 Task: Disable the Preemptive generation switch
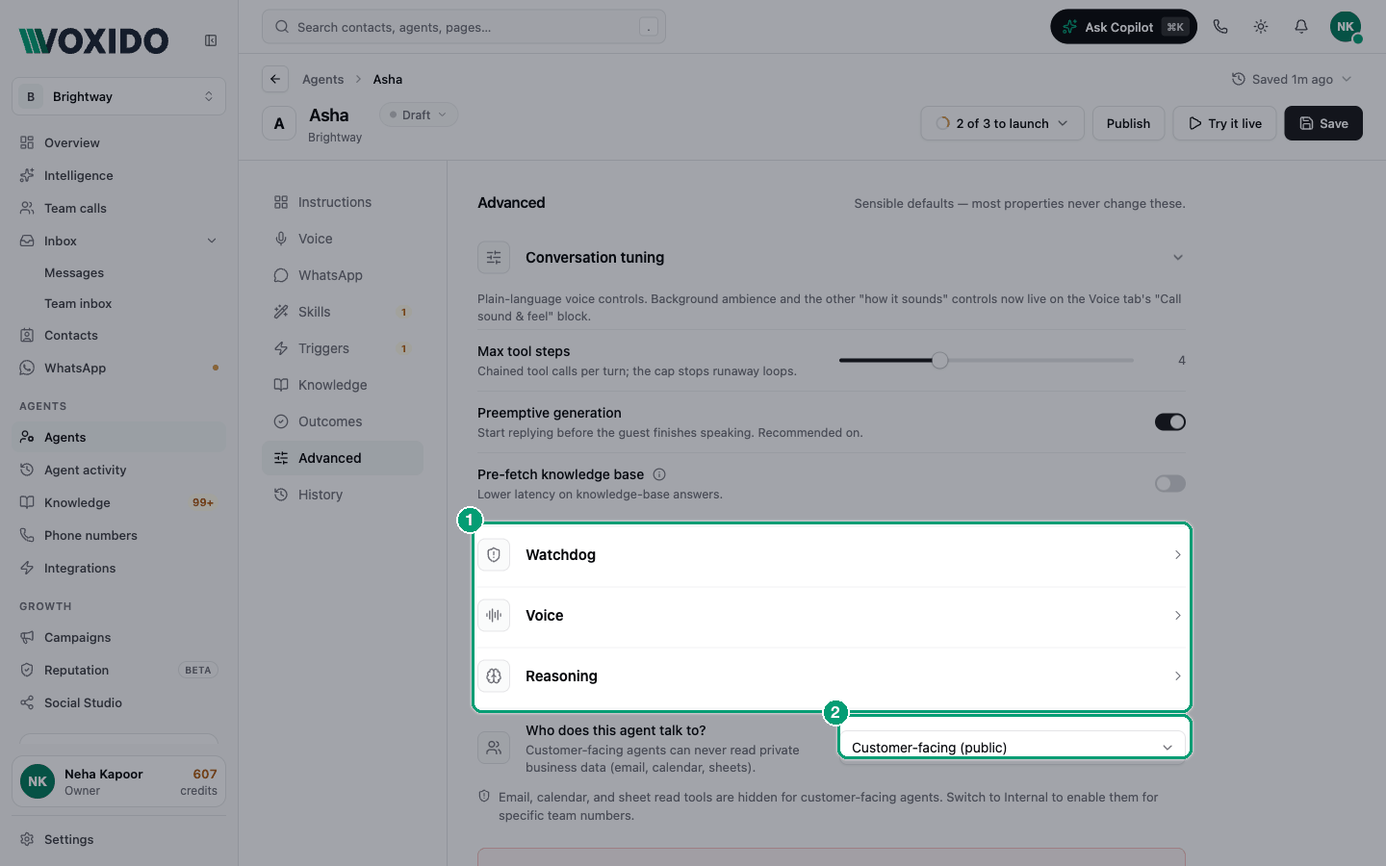tap(1170, 422)
